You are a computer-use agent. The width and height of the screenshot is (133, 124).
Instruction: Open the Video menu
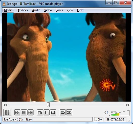(48, 10)
